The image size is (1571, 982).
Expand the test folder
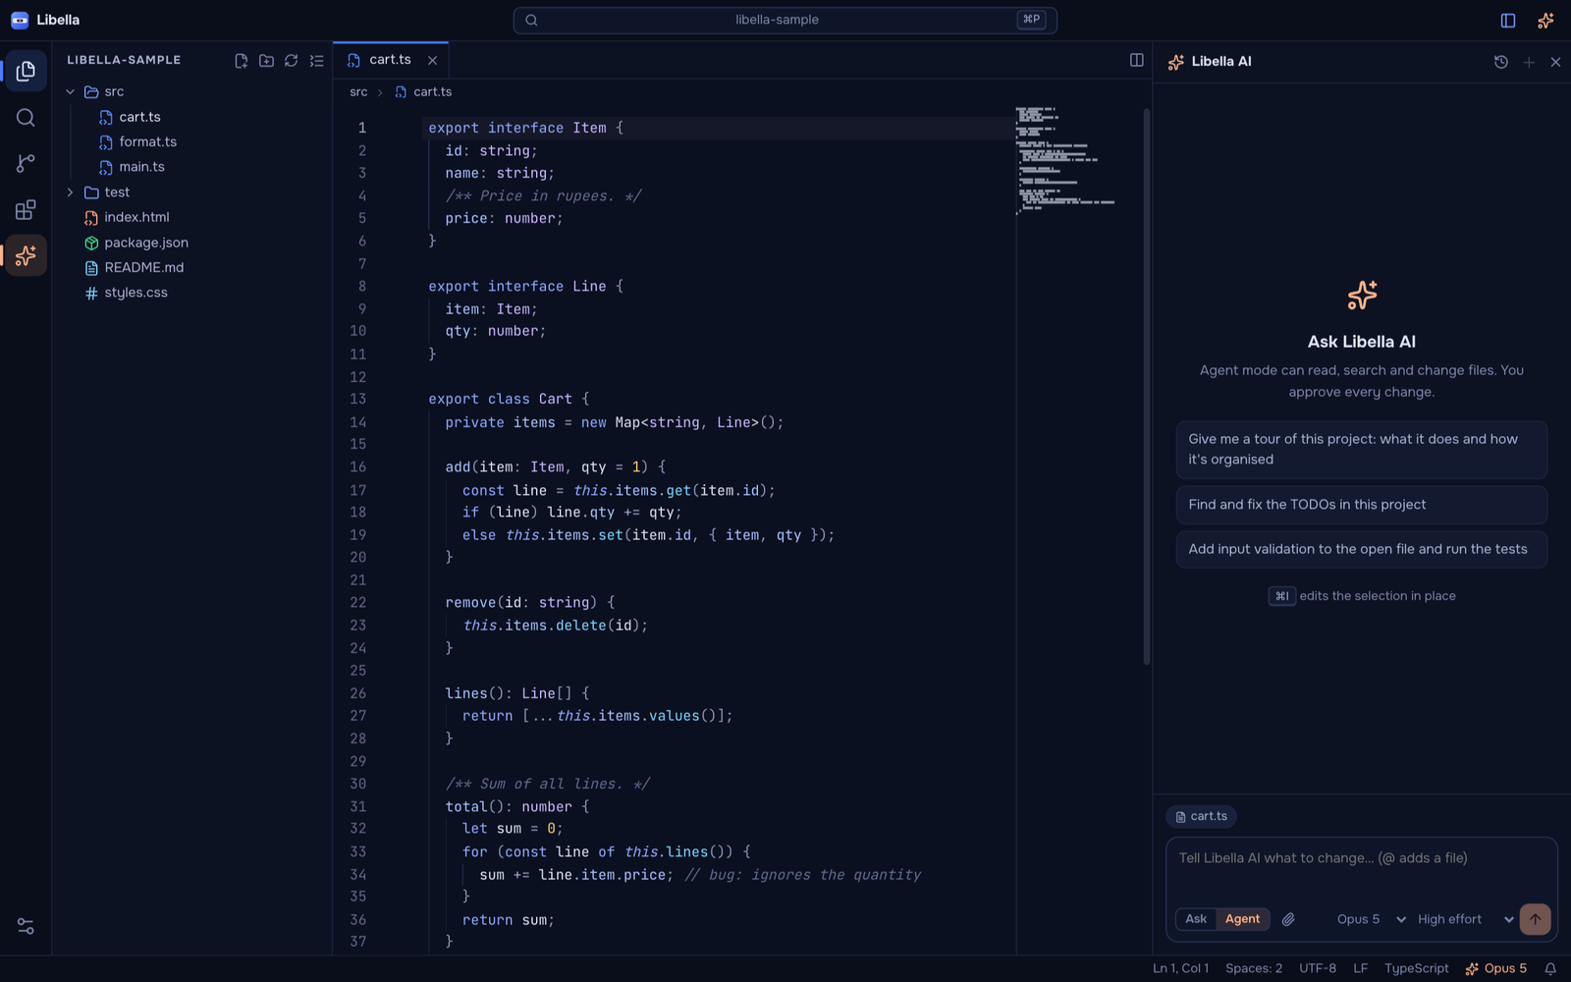click(71, 192)
